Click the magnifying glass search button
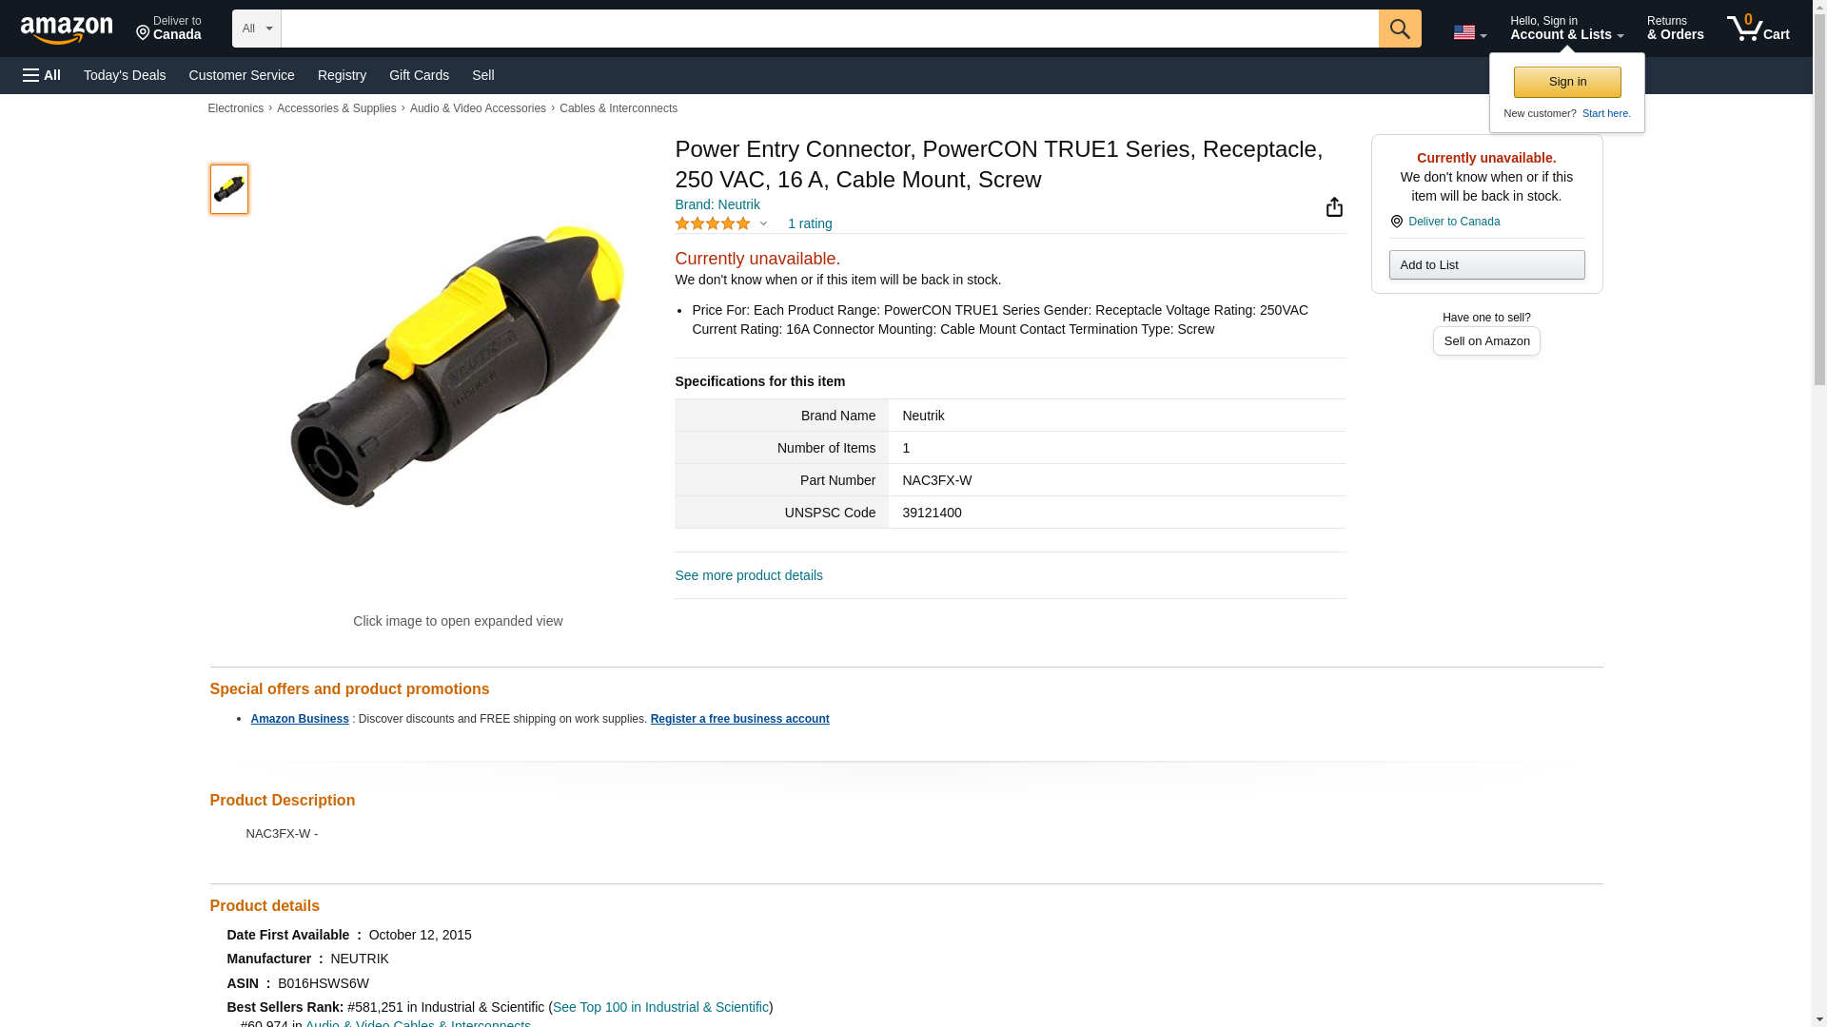Image resolution: width=1827 pixels, height=1027 pixels. (1399, 29)
